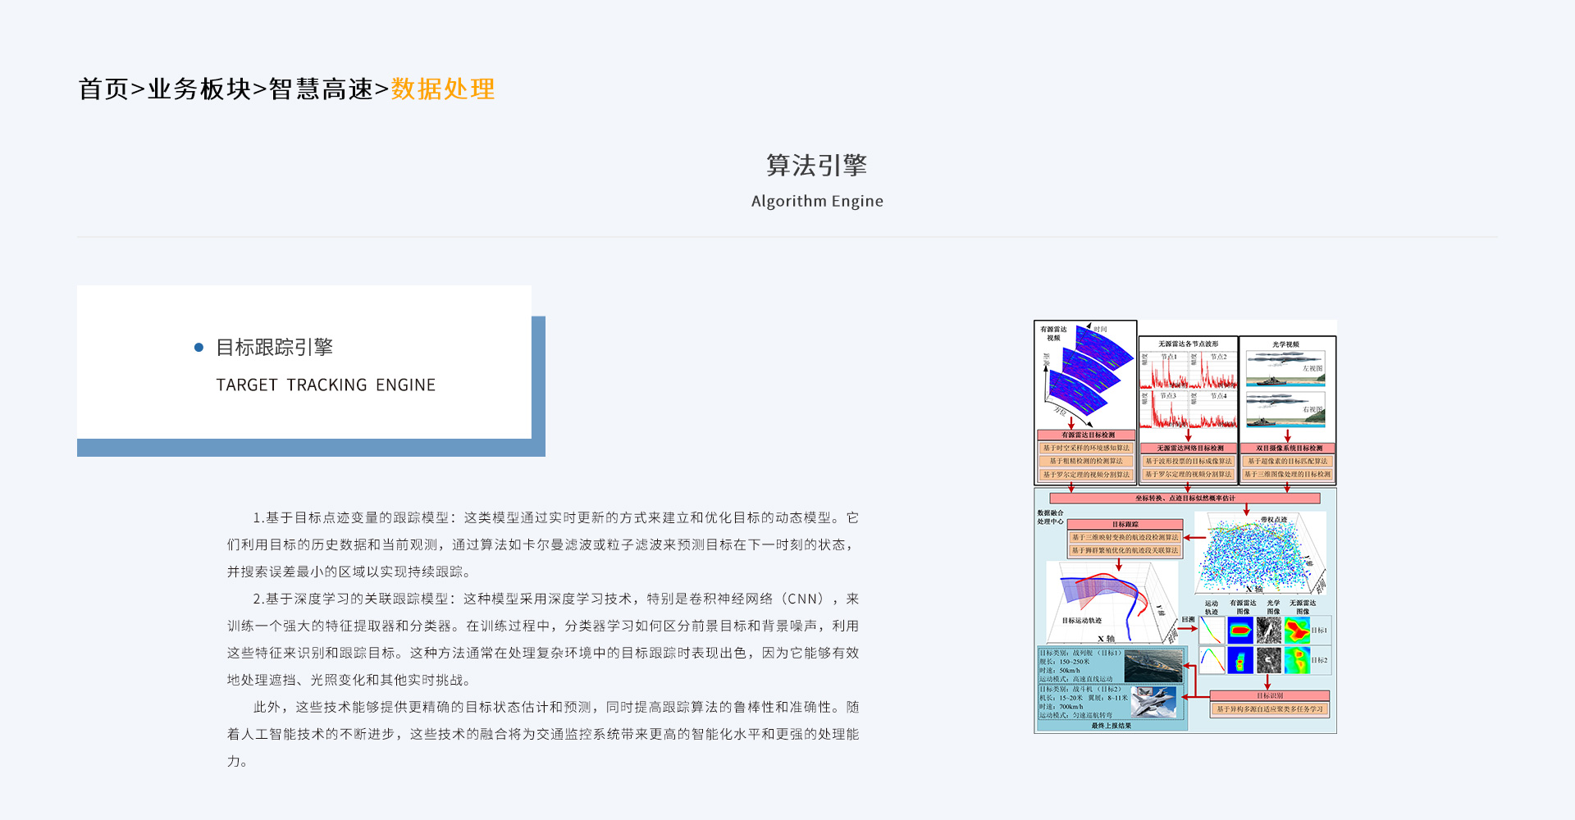Click the Algorithm Engine subtitle
The image size is (1575, 820).
817,201
